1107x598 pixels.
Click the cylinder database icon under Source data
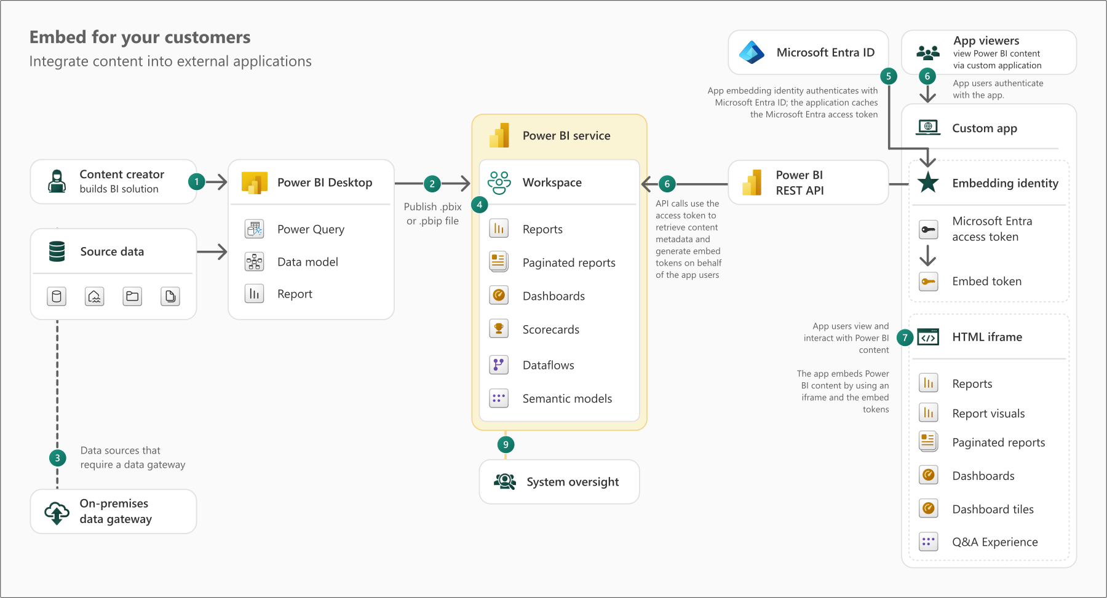tap(57, 297)
